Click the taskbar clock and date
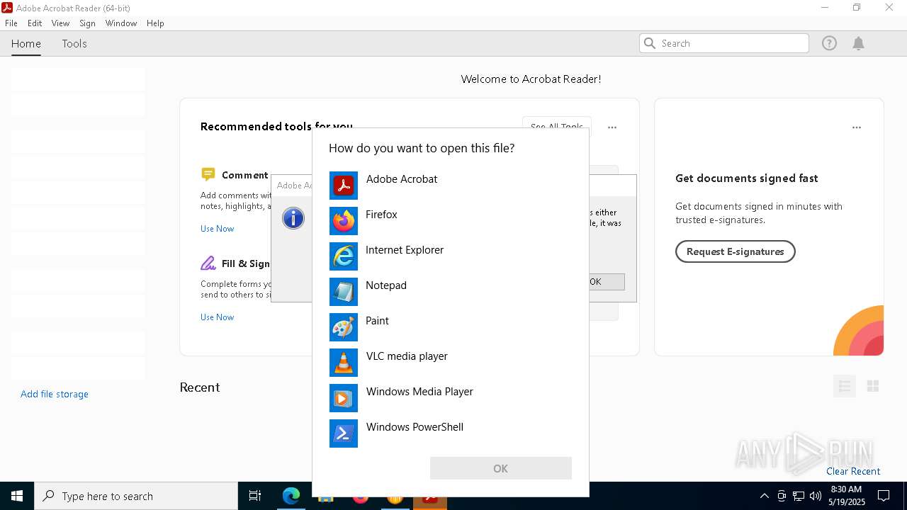Image resolution: width=907 pixels, height=510 pixels. click(x=845, y=496)
